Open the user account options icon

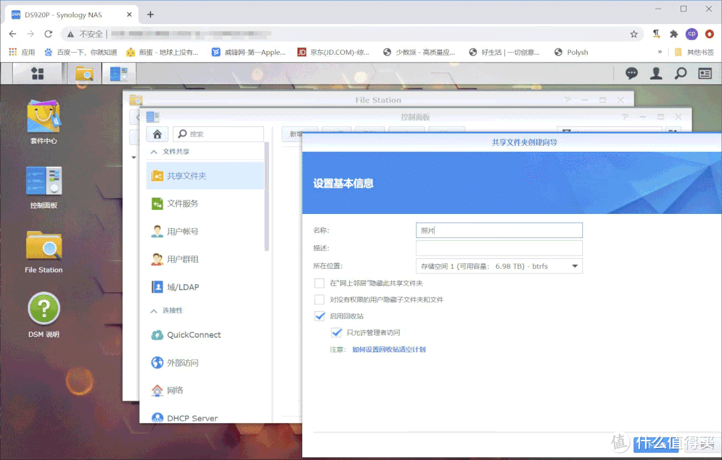point(656,73)
